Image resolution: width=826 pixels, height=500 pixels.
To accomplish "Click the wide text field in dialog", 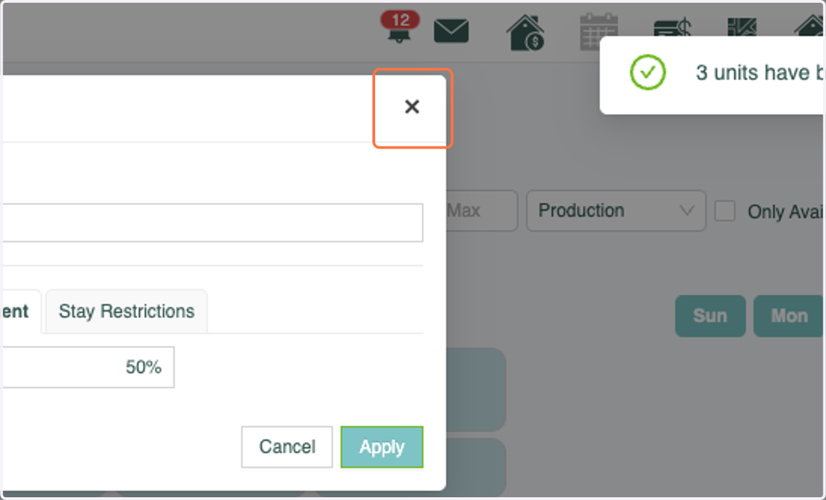I will tap(211, 222).
